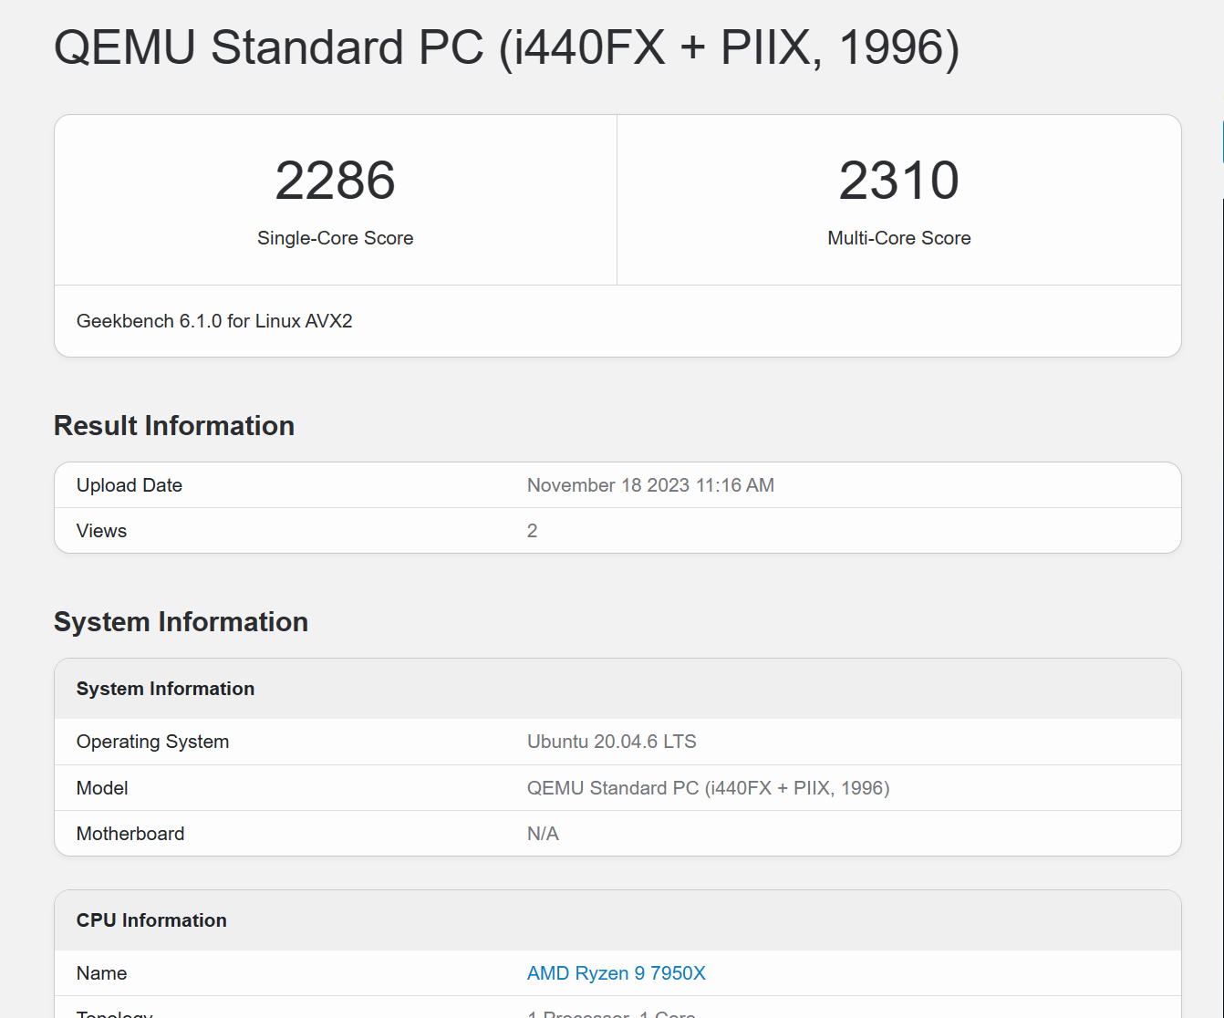Click the CPU Information table header
This screenshot has width=1224, height=1018.
coord(151,920)
